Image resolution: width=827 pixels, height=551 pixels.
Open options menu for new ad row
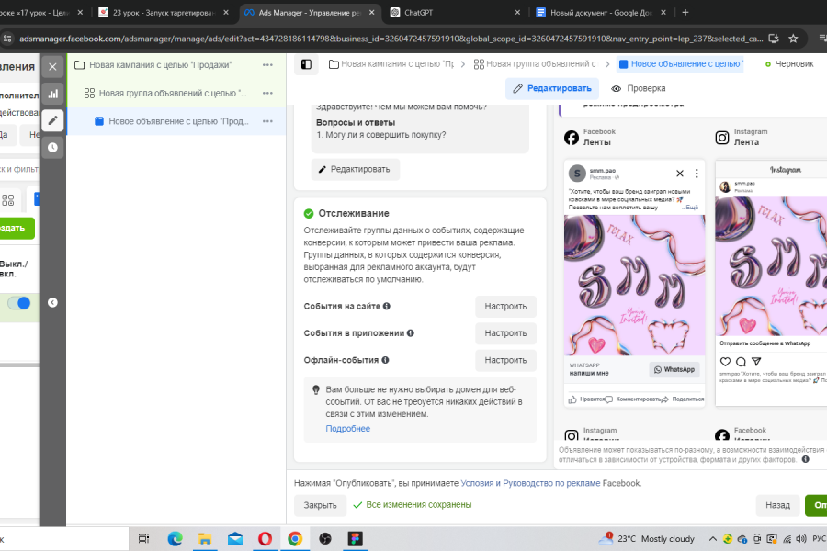click(268, 120)
